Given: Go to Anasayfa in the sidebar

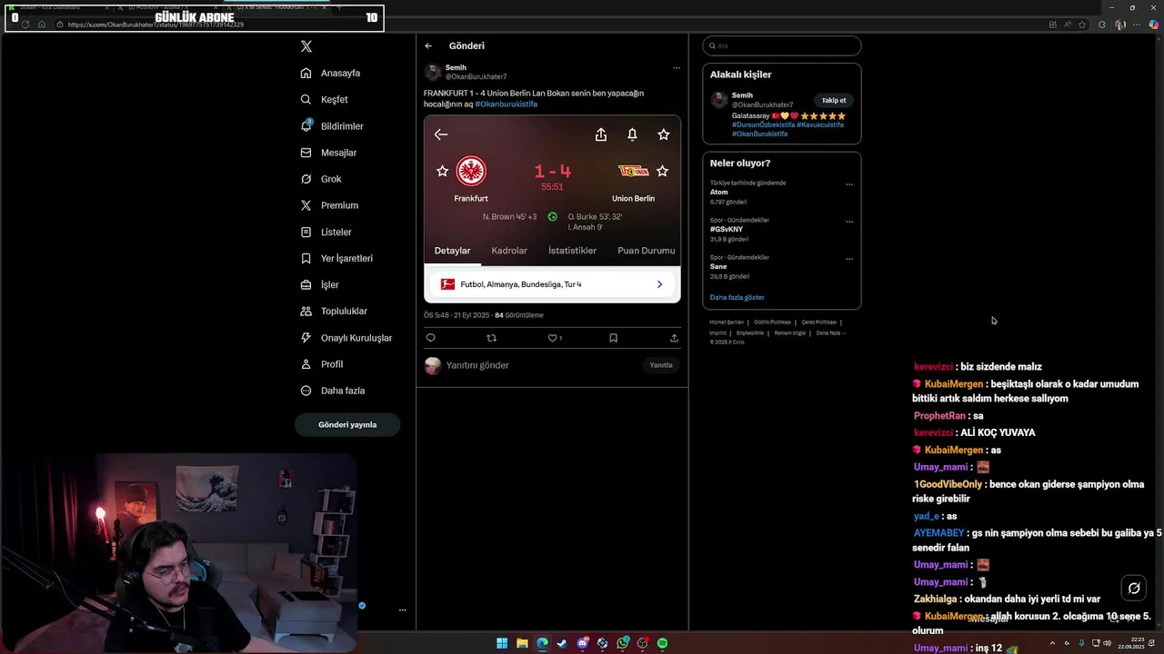Looking at the screenshot, I should click(x=331, y=73).
